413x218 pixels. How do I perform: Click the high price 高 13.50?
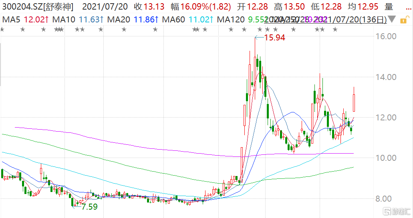tap(289, 6)
